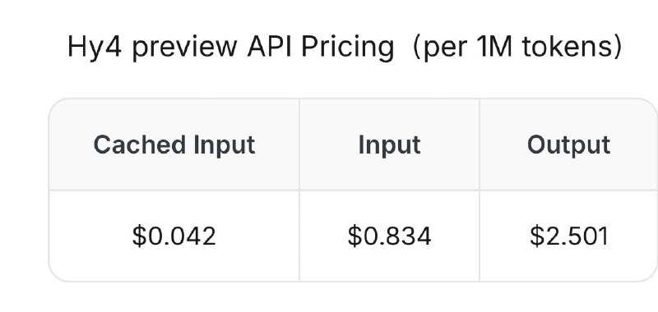Click the "API" word in the title
The height and width of the screenshot is (312, 658).
pos(271,46)
